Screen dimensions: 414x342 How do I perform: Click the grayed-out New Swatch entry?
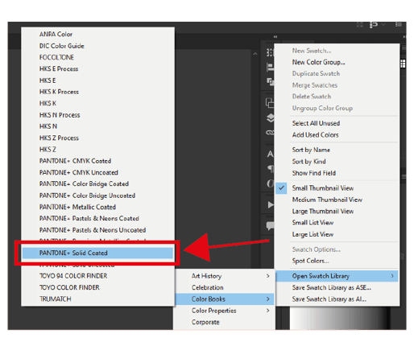pos(312,51)
